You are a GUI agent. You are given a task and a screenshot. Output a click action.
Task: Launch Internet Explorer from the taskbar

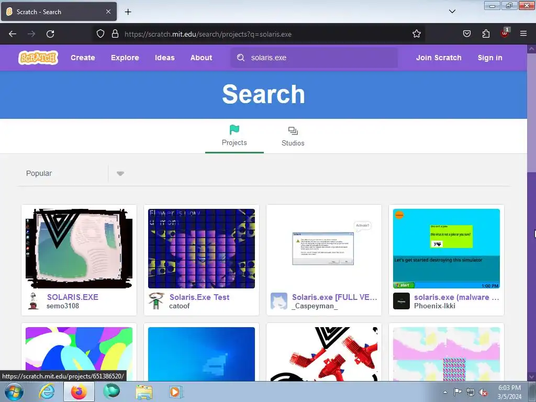pos(47,392)
